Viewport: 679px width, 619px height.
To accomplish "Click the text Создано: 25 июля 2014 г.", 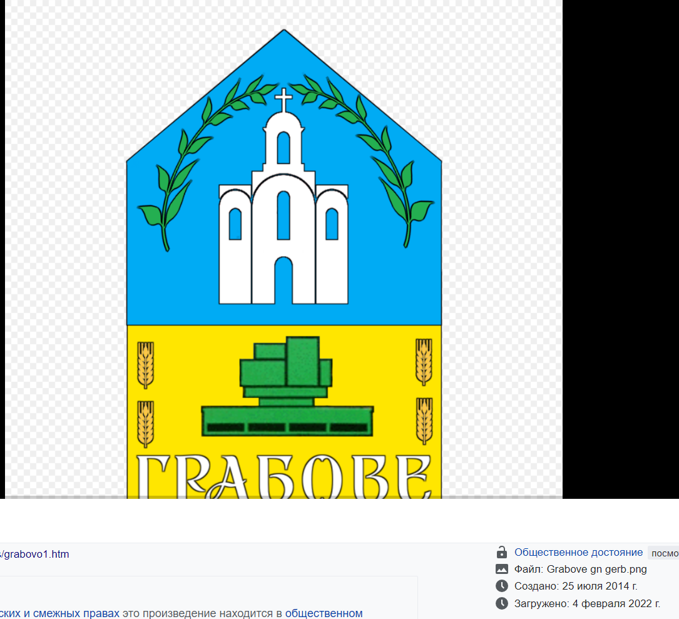I will tap(576, 586).
